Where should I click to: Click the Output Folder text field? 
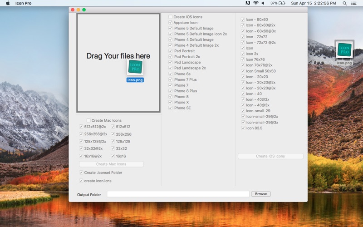tap(178, 194)
